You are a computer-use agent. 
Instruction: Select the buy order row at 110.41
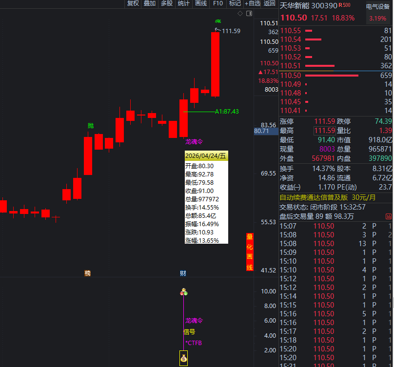336,111
